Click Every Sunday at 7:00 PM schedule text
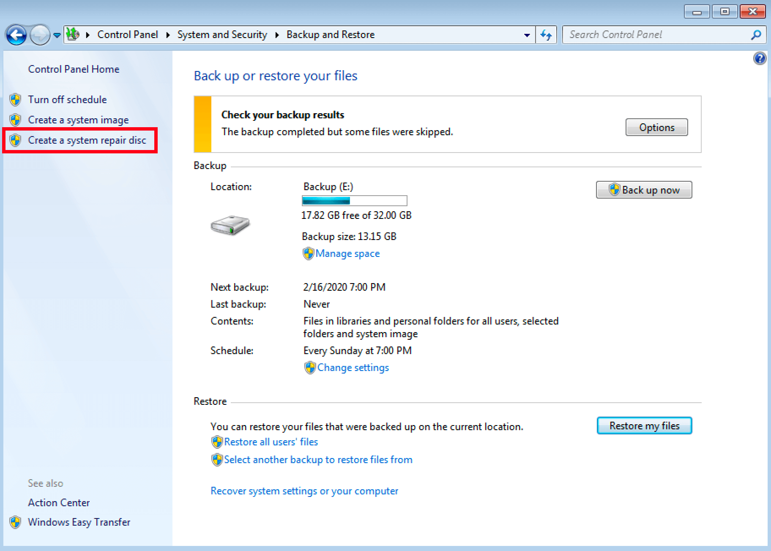The image size is (771, 551). coord(358,351)
